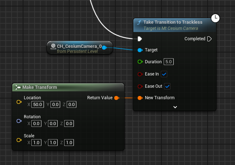Image resolution: width=235 pixels, height=165 pixels.
Task: Click the latent clock icon on node
Action: pyautogui.click(x=215, y=18)
